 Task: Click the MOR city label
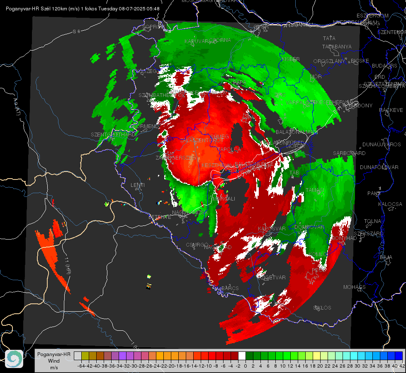[316, 76]
